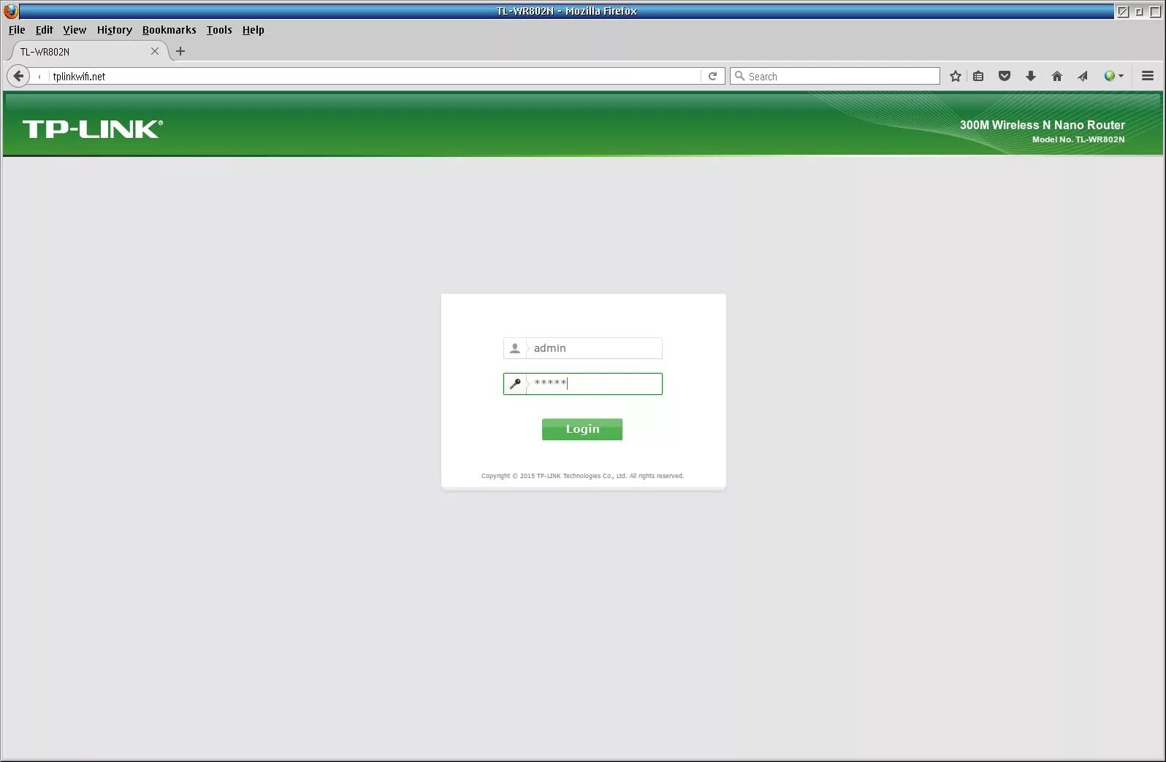Viewport: 1166px width, 762px height.
Task: Go to the Firefox home page icon
Action: pos(1056,76)
